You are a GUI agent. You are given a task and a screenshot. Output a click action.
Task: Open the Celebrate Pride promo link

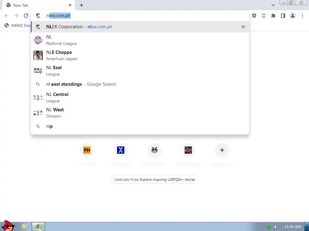coord(154,180)
